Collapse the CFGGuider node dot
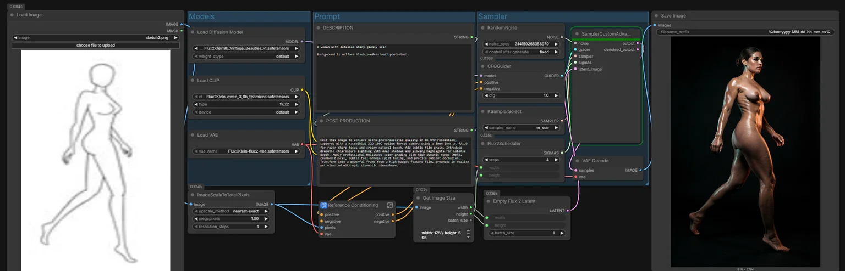Image resolution: width=845 pixels, height=271 pixels. 483,66
